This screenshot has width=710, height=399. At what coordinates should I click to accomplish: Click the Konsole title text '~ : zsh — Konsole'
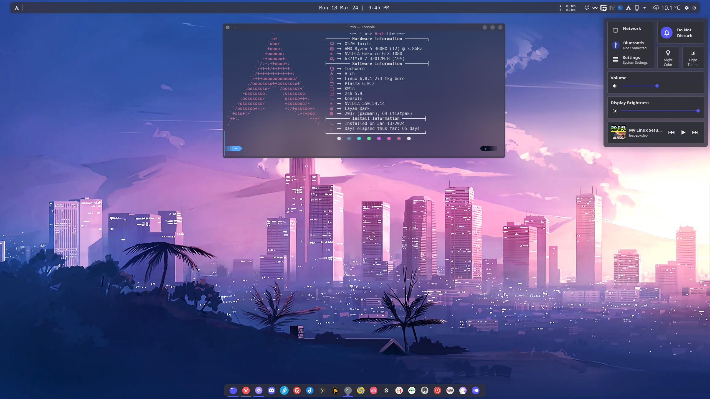pos(360,27)
